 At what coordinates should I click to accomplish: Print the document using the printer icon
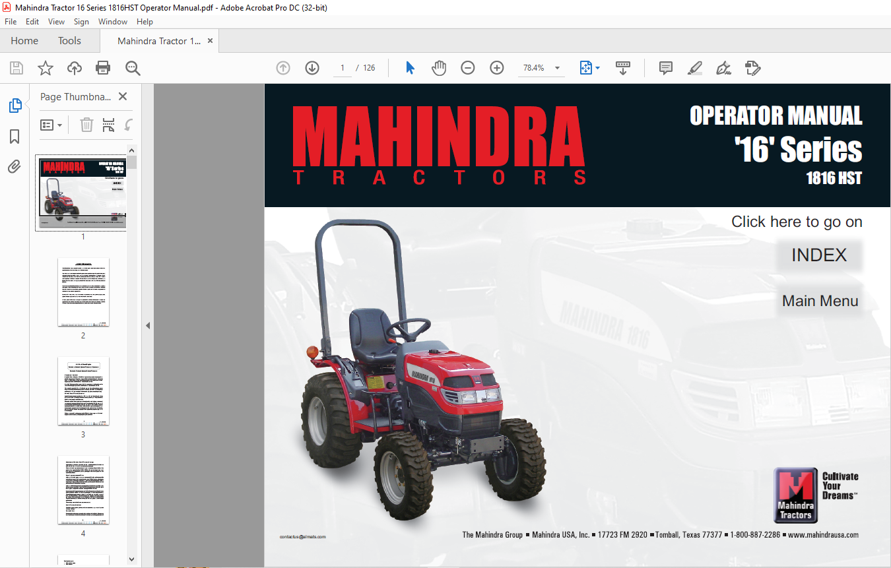(103, 68)
